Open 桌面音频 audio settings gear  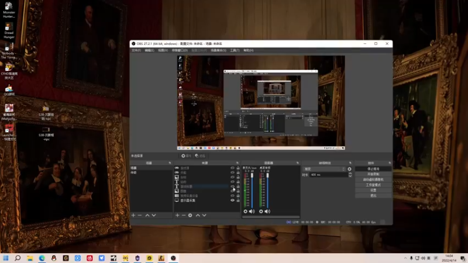(x=261, y=212)
